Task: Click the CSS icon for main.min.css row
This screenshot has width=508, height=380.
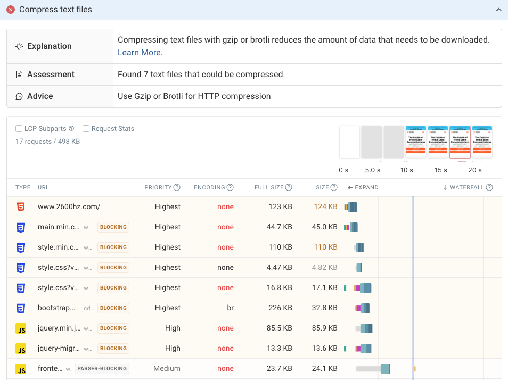Action: tap(21, 227)
